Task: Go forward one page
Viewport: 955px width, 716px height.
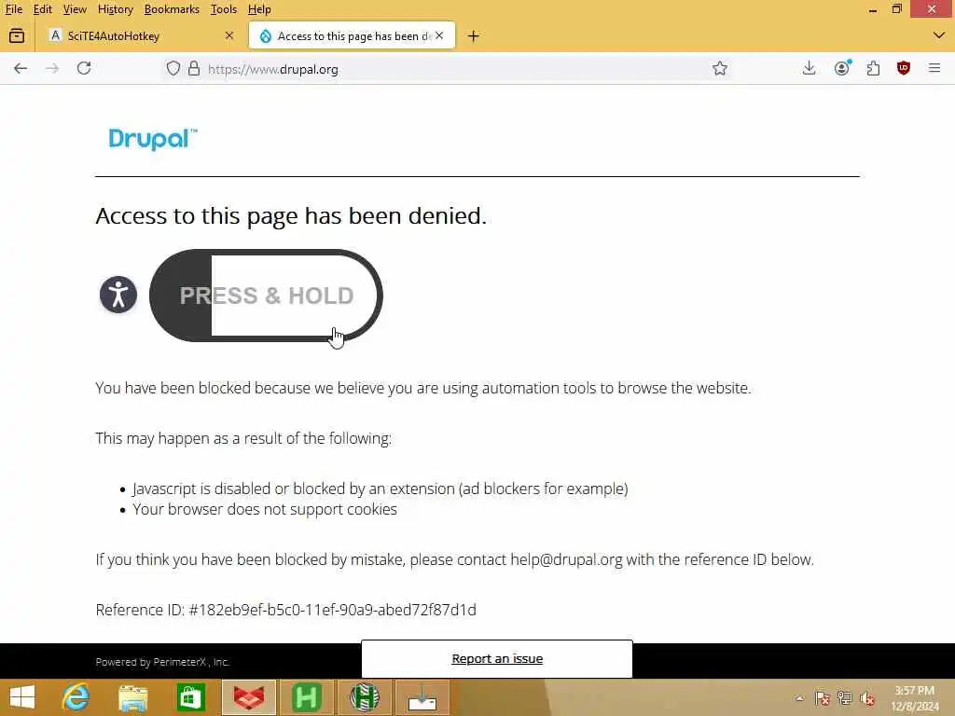Action: pyautogui.click(x=52, y=68)
